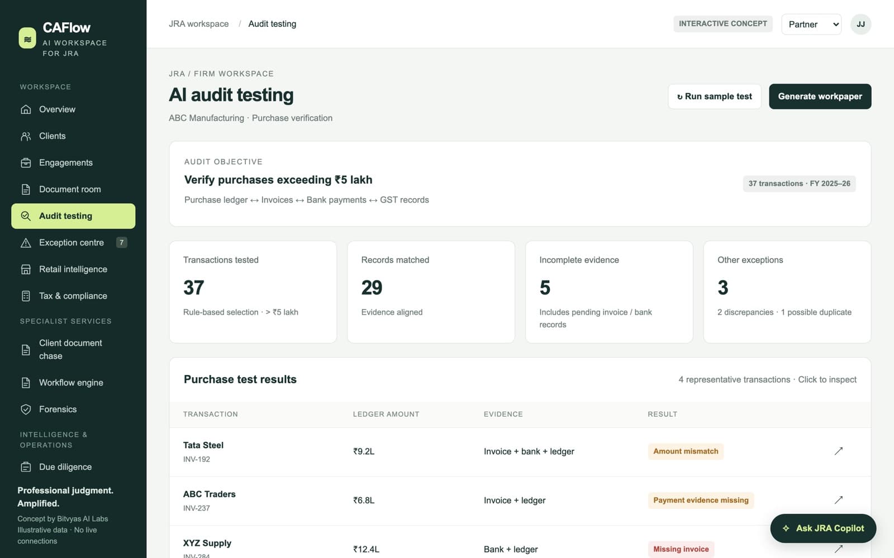Inspect Tata Steel row arrow icon

tap(838, 451)
